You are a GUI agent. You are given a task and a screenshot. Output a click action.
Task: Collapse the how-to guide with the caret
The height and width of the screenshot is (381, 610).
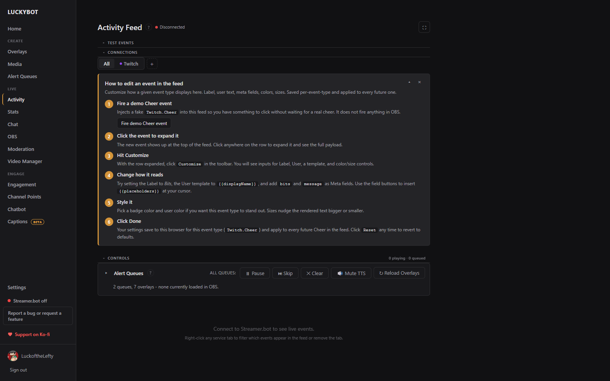pos(409,82)
